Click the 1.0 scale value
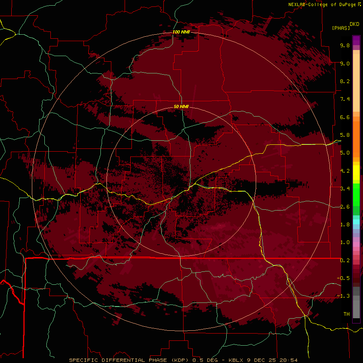The width and height of the screenshot is (363, 363). [345, 242]
